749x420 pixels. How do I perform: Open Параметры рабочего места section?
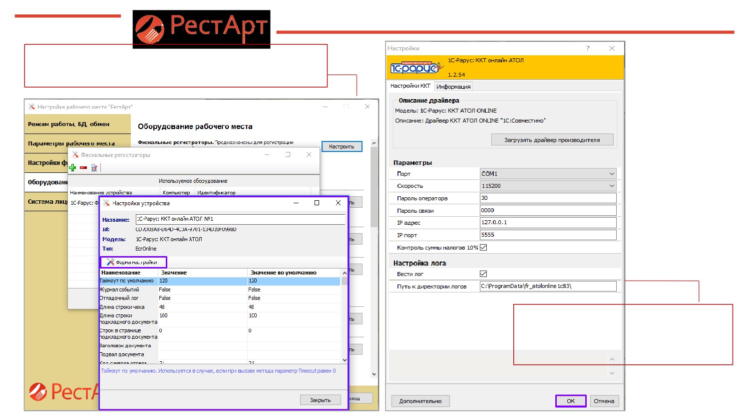tap(77, 143)
